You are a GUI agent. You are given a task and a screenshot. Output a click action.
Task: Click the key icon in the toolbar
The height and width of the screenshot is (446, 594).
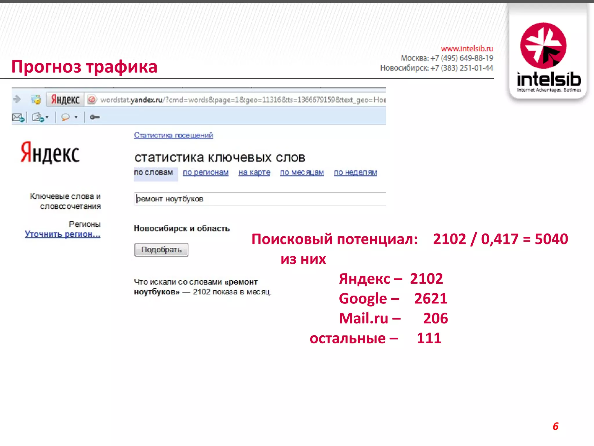pyautogui.click(x=95, y=117)
